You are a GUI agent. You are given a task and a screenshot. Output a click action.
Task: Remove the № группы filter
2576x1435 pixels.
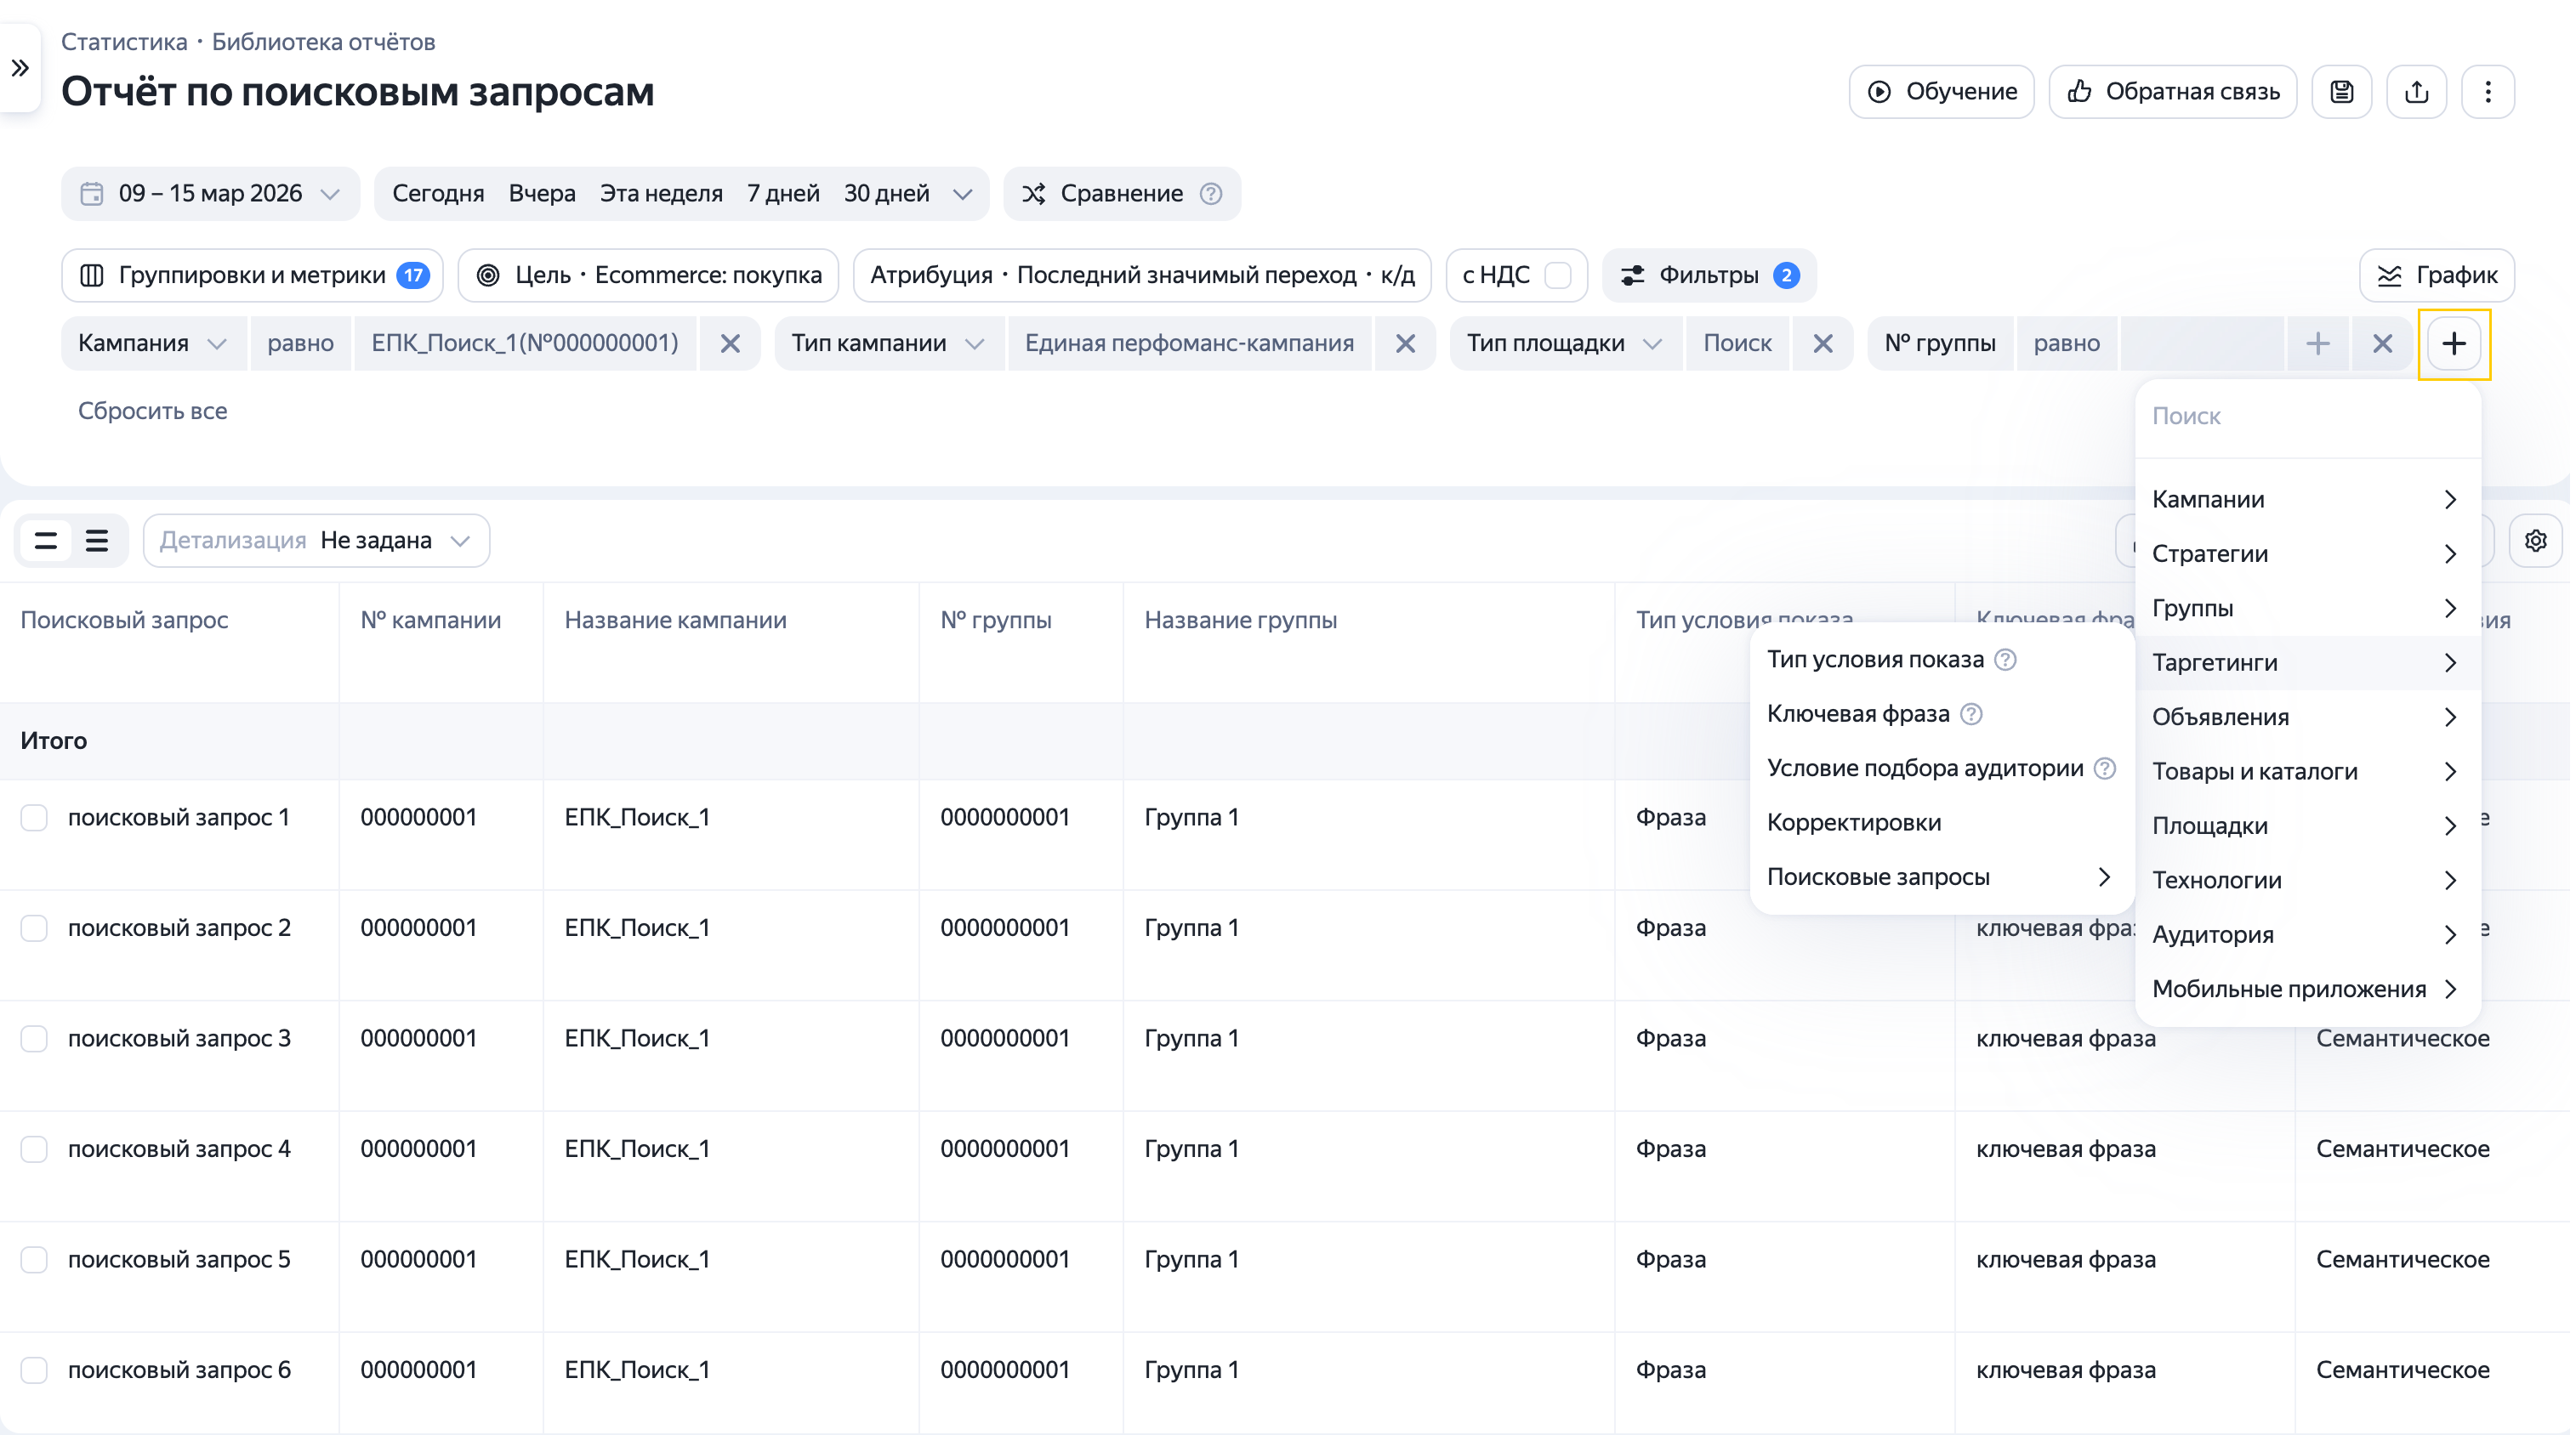(2383, 343)
